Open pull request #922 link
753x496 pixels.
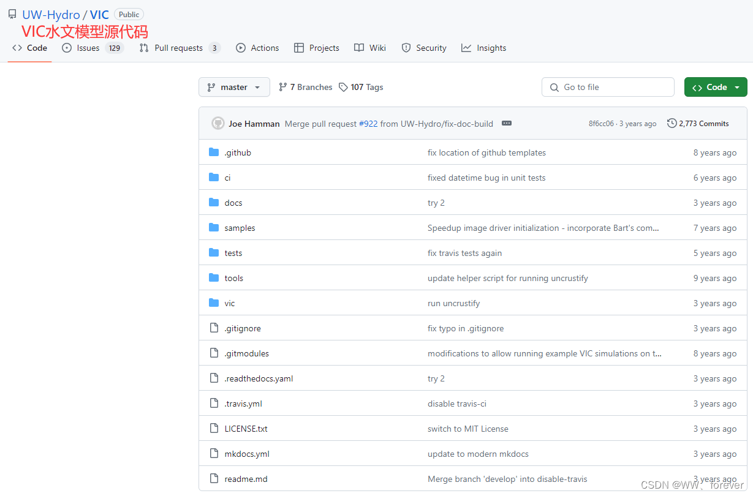pos(368,124)
